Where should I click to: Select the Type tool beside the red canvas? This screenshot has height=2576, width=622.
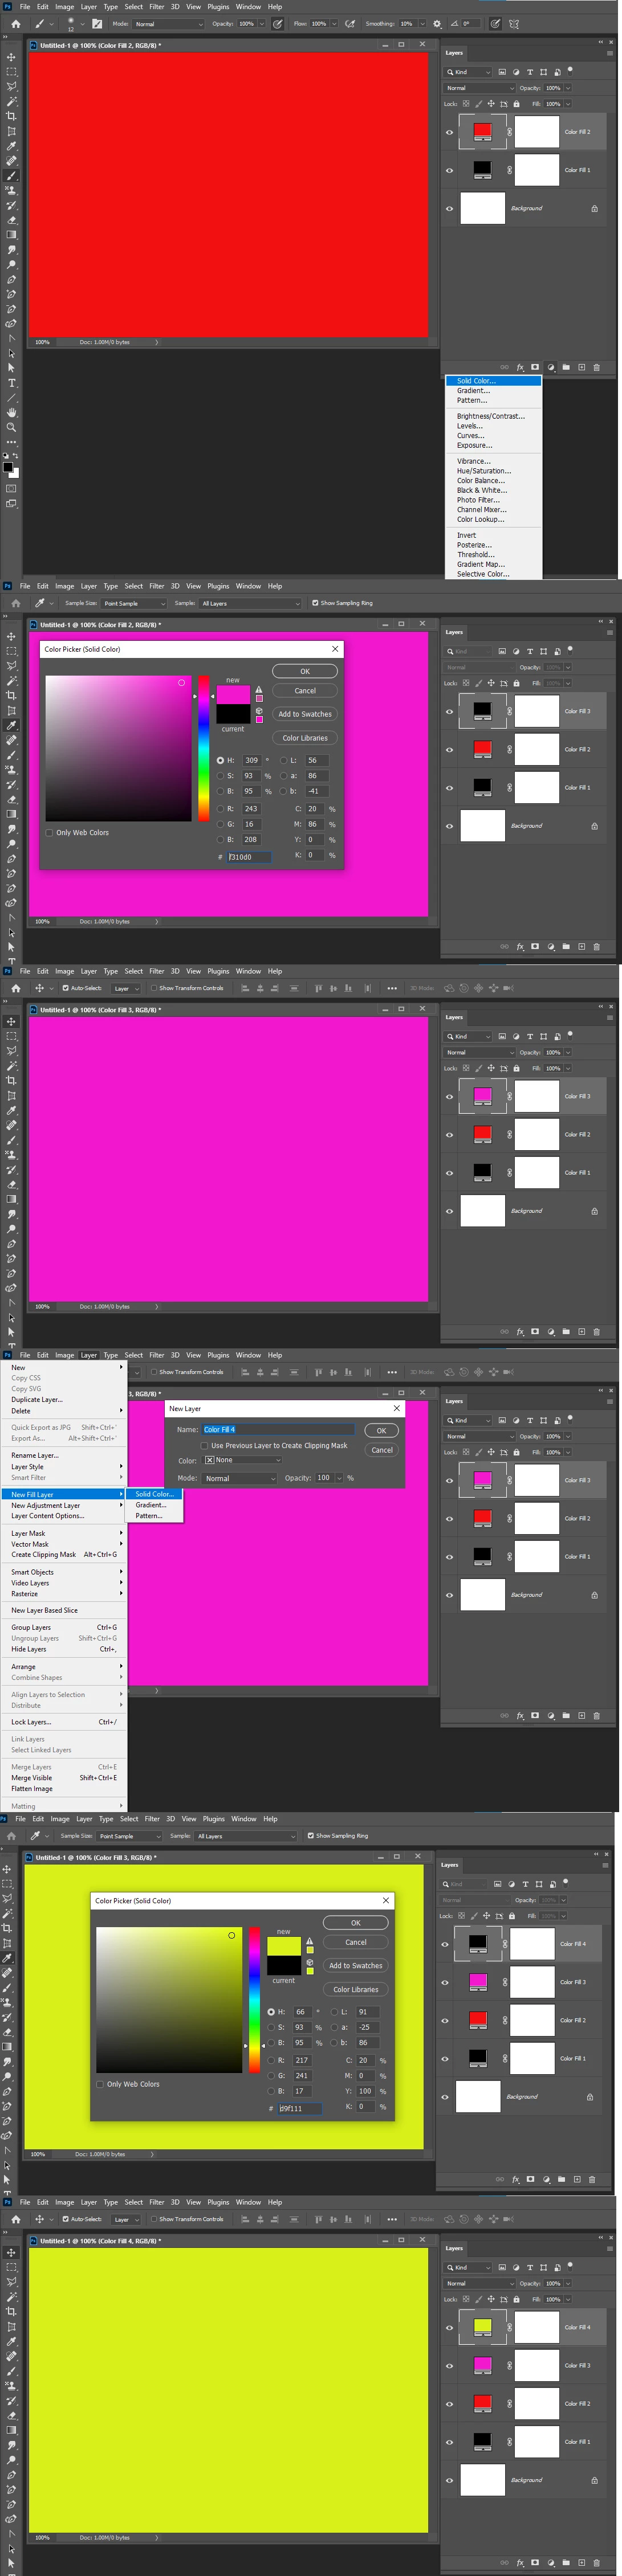[11, 382]
